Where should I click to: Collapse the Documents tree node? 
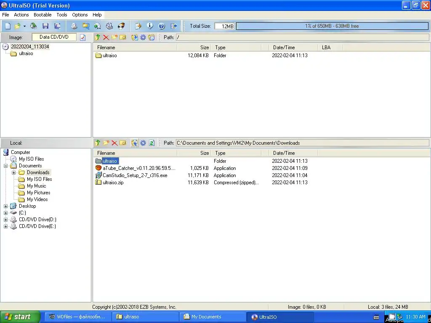click(x=5, y=166)
